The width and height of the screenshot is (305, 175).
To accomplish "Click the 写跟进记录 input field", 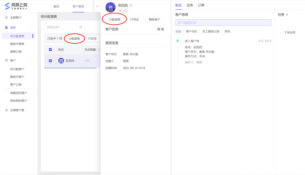I will [x=223, y=22].
